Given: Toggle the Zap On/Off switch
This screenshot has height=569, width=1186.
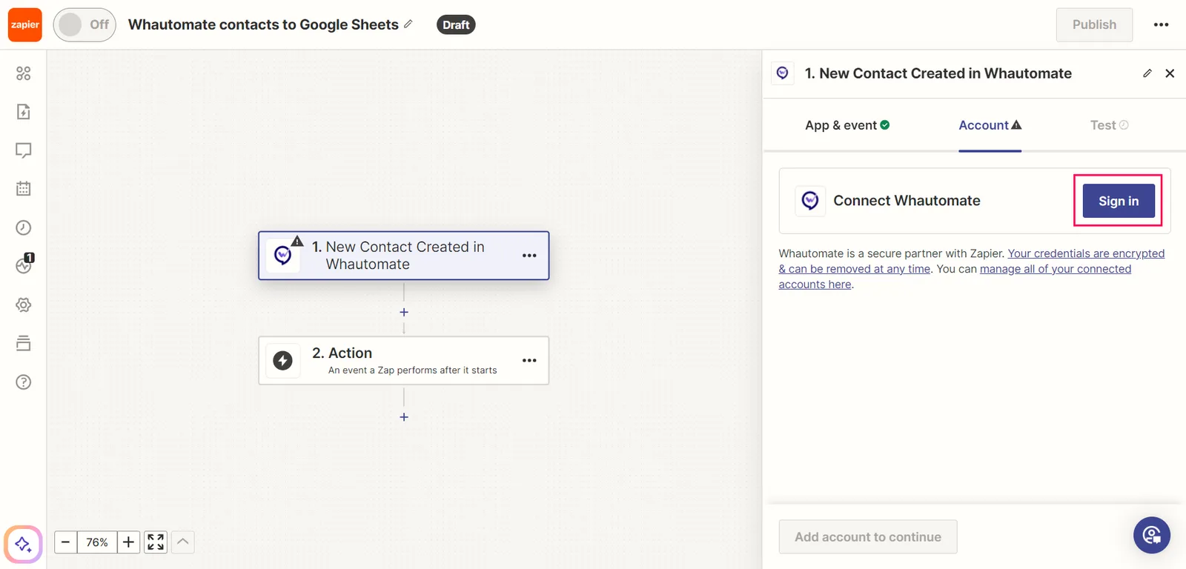Looking at the screenshot, I should click(x=85, y=24).
